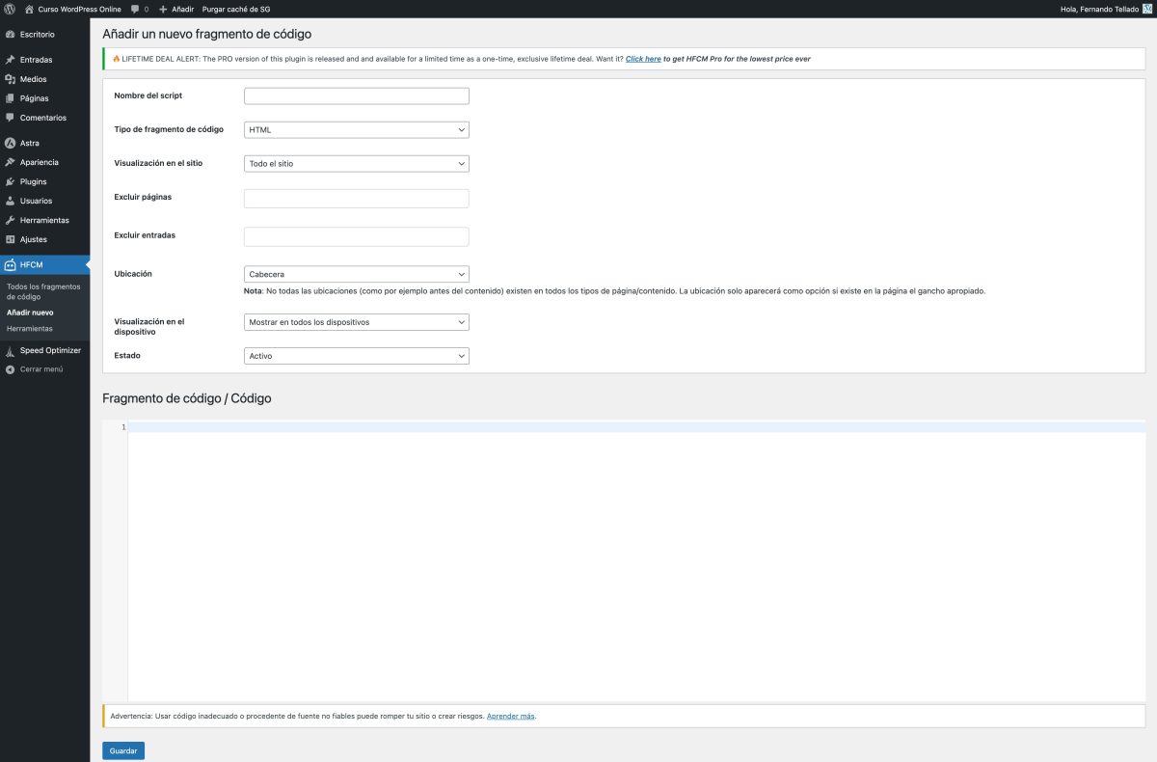Viewport: 1157px width, 762px height.
Task: Change the Ubicación dropdown from Cabecera
Action: point(356,273)
